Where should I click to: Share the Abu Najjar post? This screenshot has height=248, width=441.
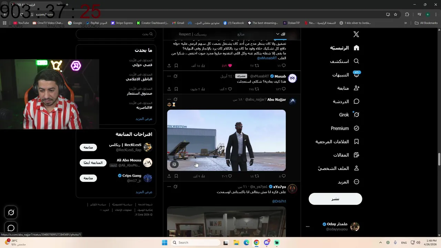tap(169, 176)
